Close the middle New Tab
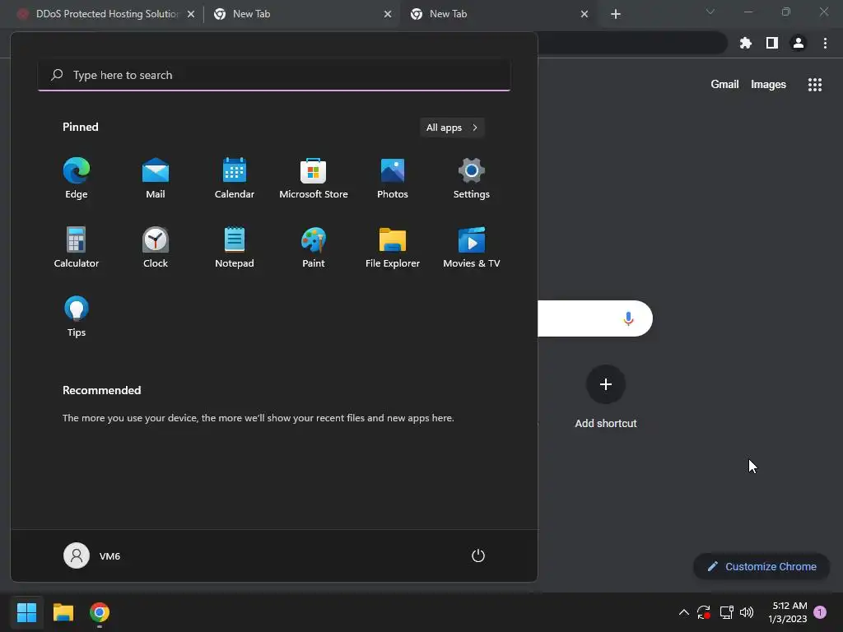This screenshot has width=843, height=632. (388, 15)
